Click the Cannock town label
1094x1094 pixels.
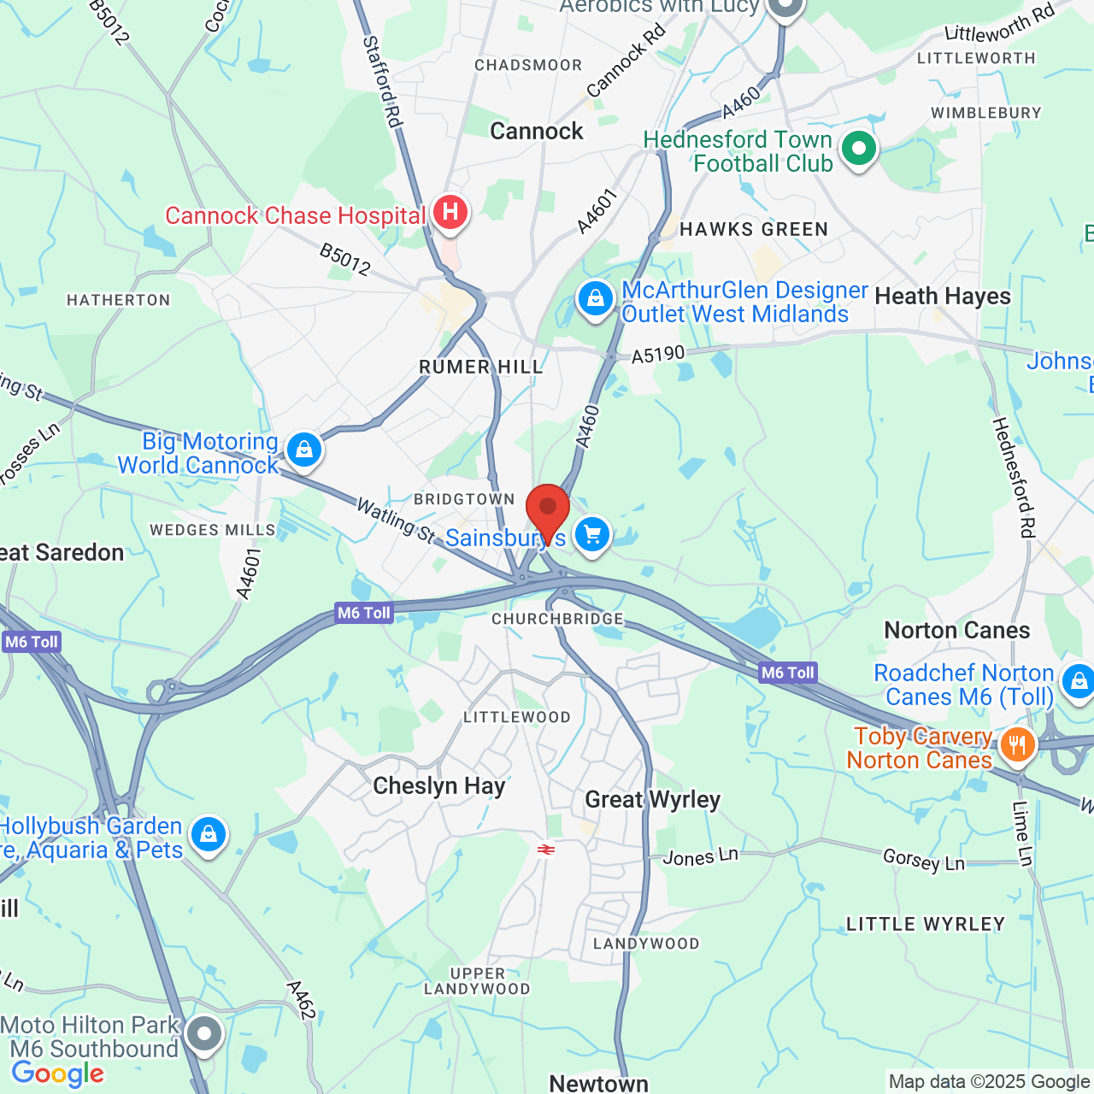click(537, 131)
